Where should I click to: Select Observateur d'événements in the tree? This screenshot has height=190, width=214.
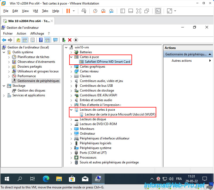tap(36, 62)
